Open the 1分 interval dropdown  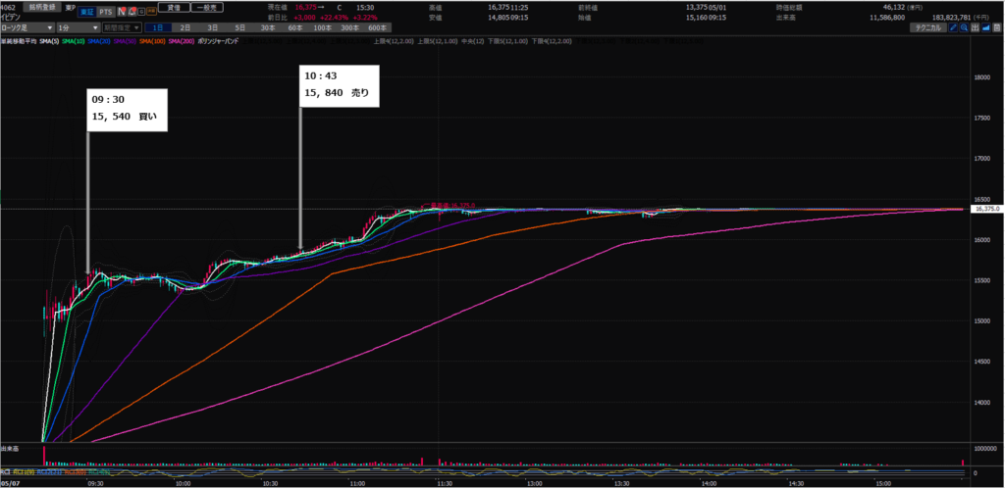pyautogui.click(x=79, y=27)
